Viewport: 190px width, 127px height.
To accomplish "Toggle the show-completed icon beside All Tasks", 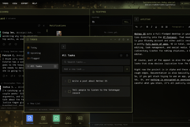I will 121,55.
